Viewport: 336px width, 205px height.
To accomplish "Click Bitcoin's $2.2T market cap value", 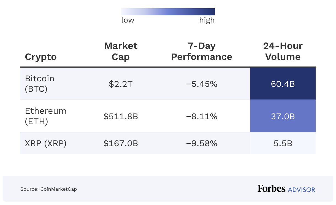I will click(121, 84).
